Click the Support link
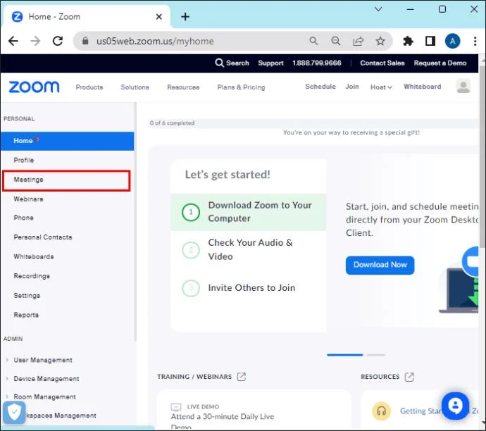Image resolution: width=486 pixels, height=431 pixels. pos(271,63)
